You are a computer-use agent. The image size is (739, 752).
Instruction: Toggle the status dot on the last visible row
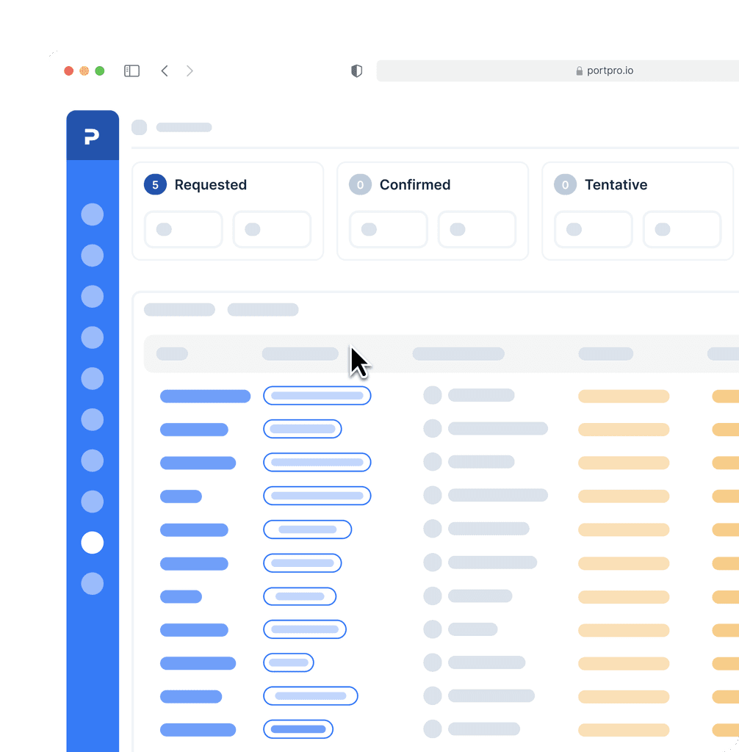pyautogui.click(x=432, y=728)
